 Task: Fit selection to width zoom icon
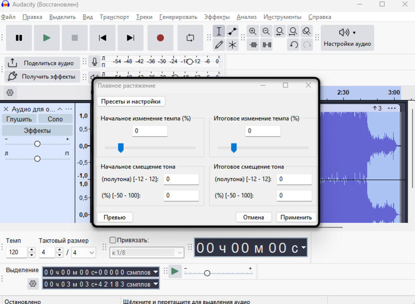(280, 31)
